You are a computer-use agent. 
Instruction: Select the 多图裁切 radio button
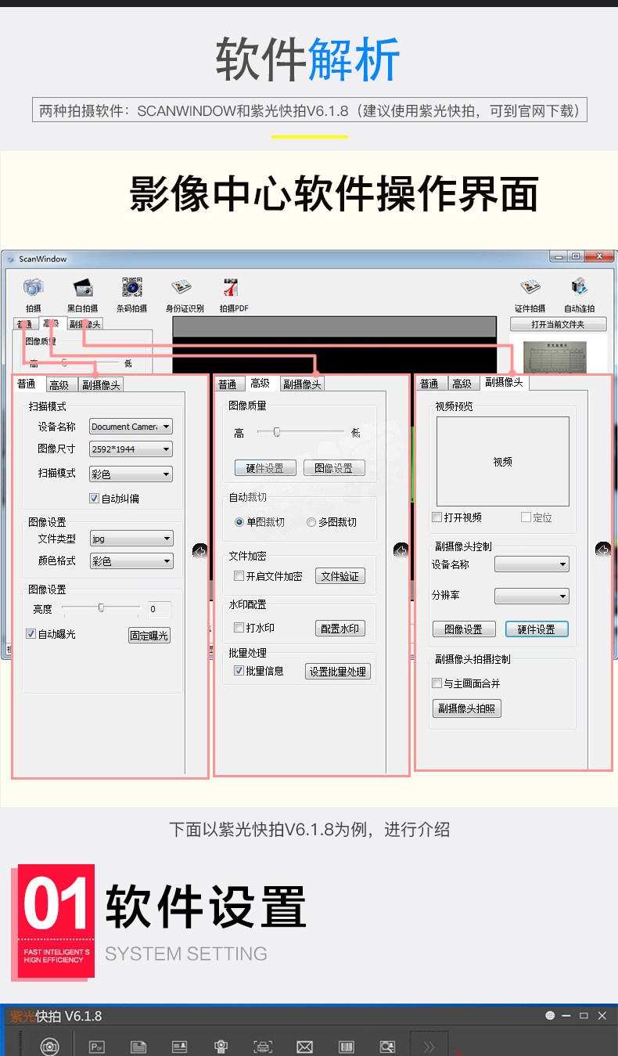(x=311, y=522)
